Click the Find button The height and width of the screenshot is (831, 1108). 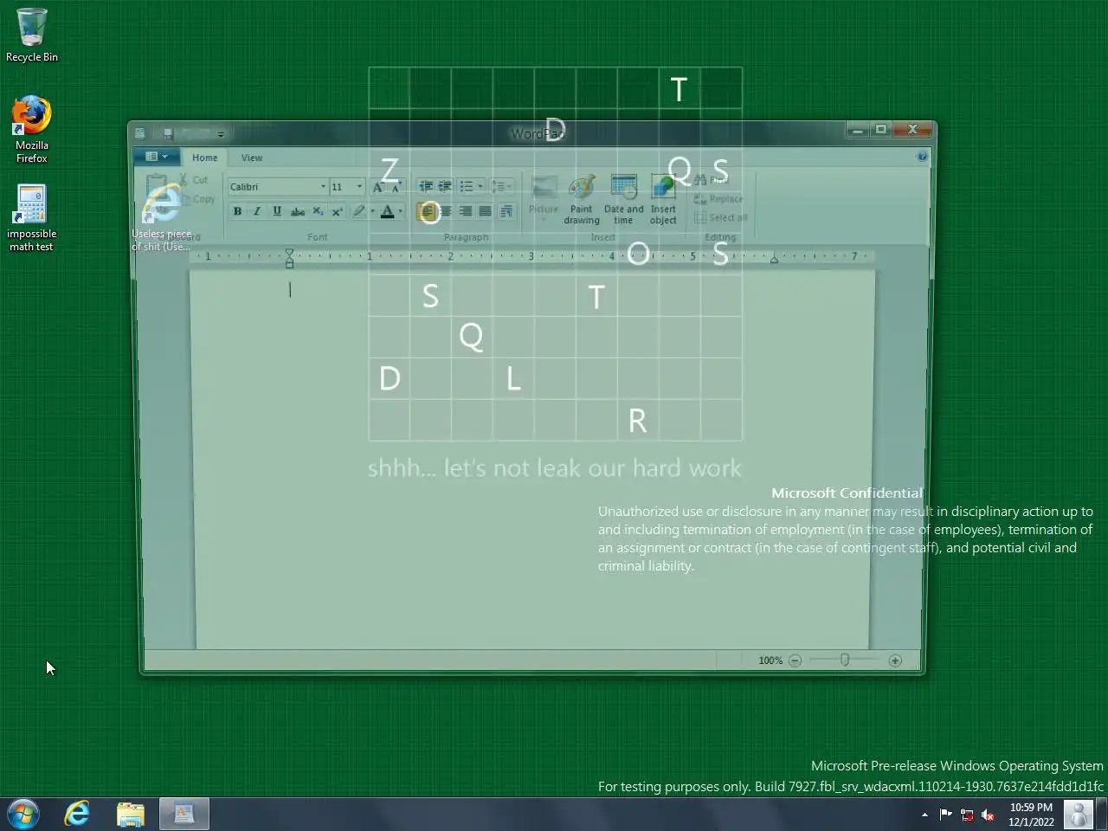click(712, 179)
